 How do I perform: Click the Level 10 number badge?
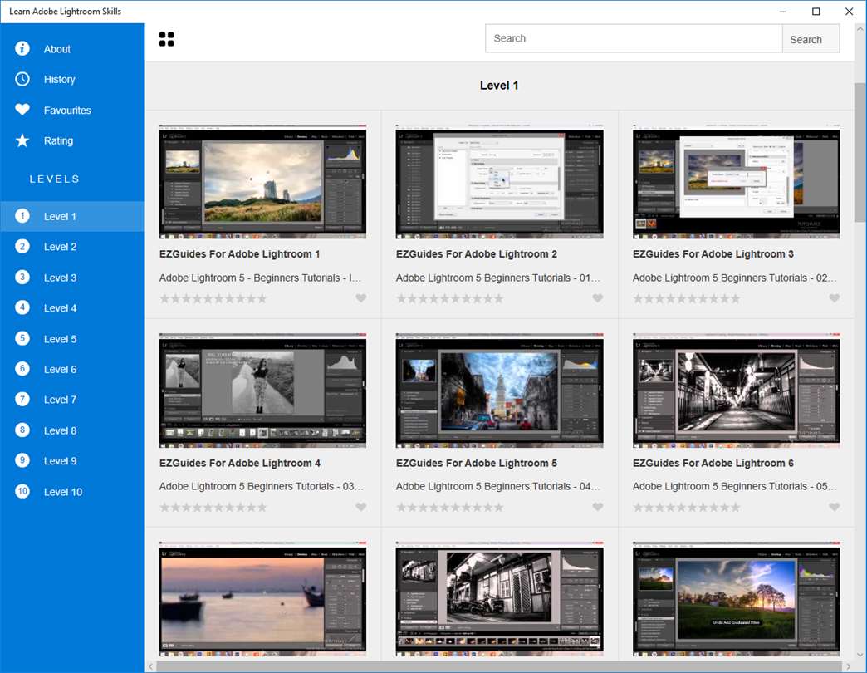tap(22, 492)
